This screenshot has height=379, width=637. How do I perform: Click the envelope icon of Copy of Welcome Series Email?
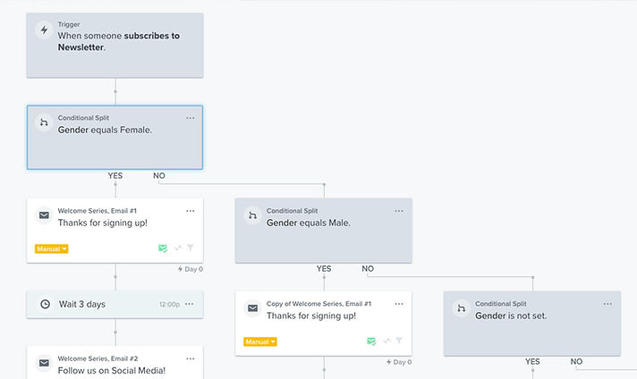coord(252,308)
